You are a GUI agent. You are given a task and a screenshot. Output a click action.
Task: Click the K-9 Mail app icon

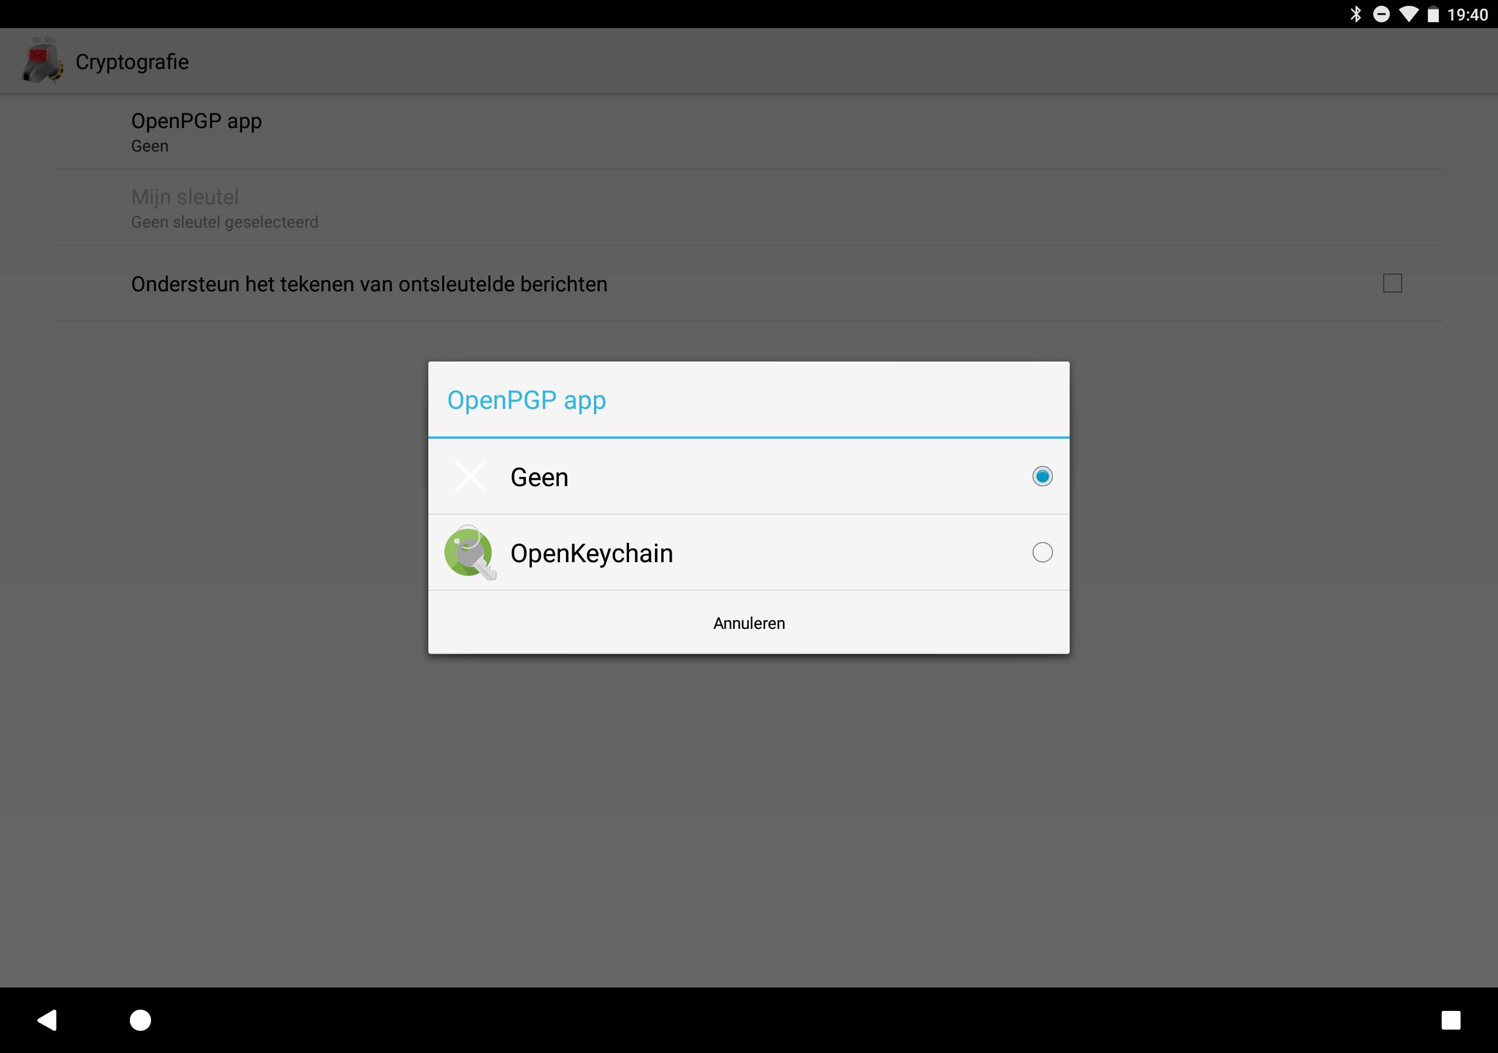point(42,61)
